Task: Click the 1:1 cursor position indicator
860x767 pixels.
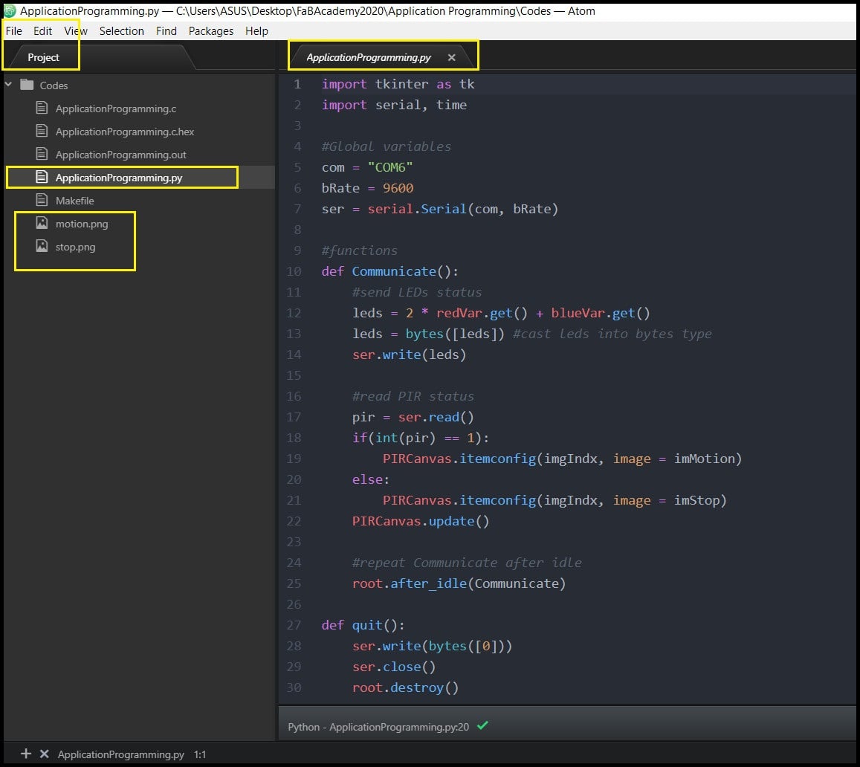Action: click(x=200, y=754)
